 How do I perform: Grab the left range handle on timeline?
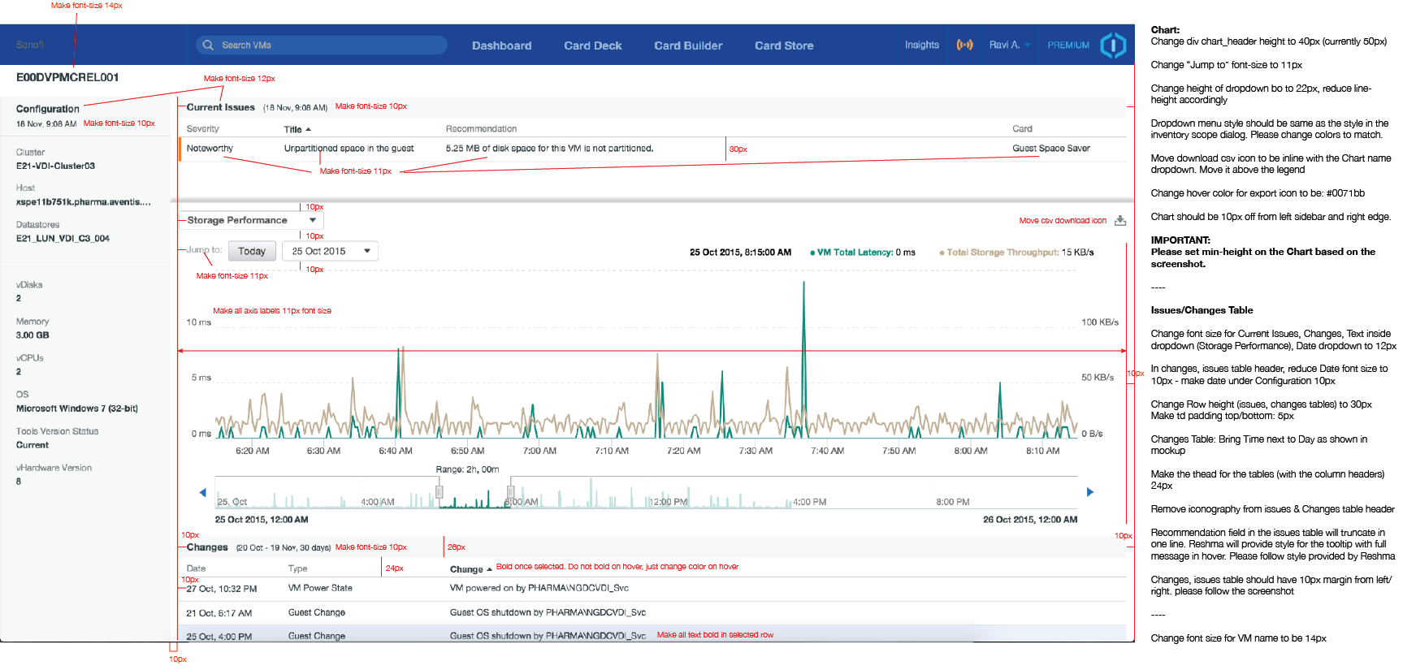440,491
